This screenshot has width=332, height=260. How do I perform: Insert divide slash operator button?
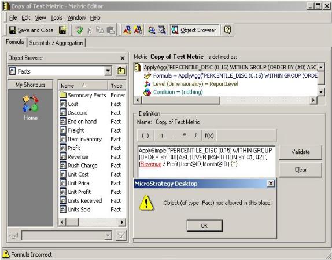pyautogui.click(x=195, y=136)
